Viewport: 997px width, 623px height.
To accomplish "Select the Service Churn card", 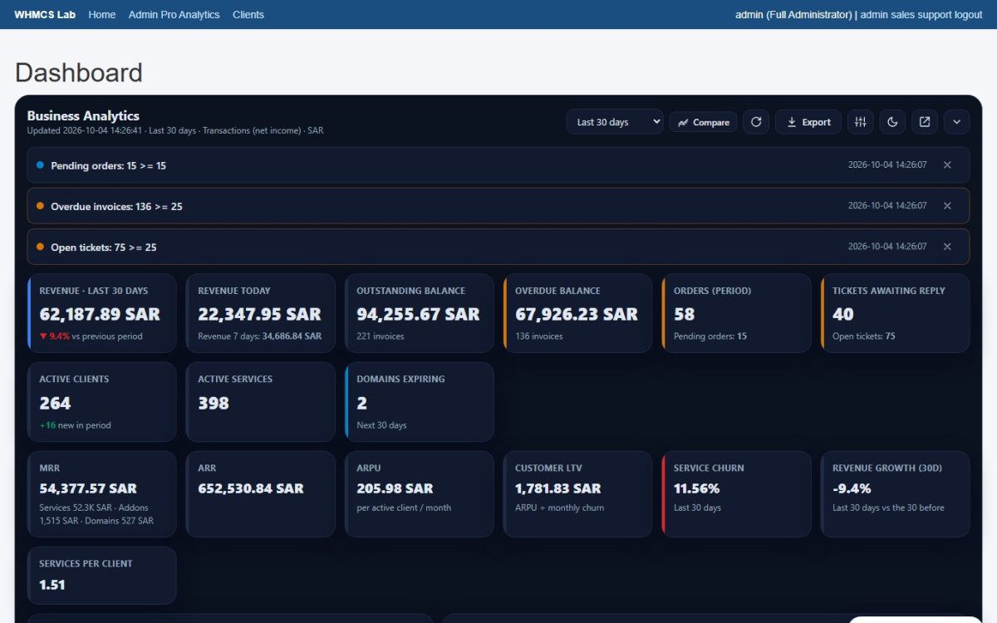I will [x=737, y=494].
